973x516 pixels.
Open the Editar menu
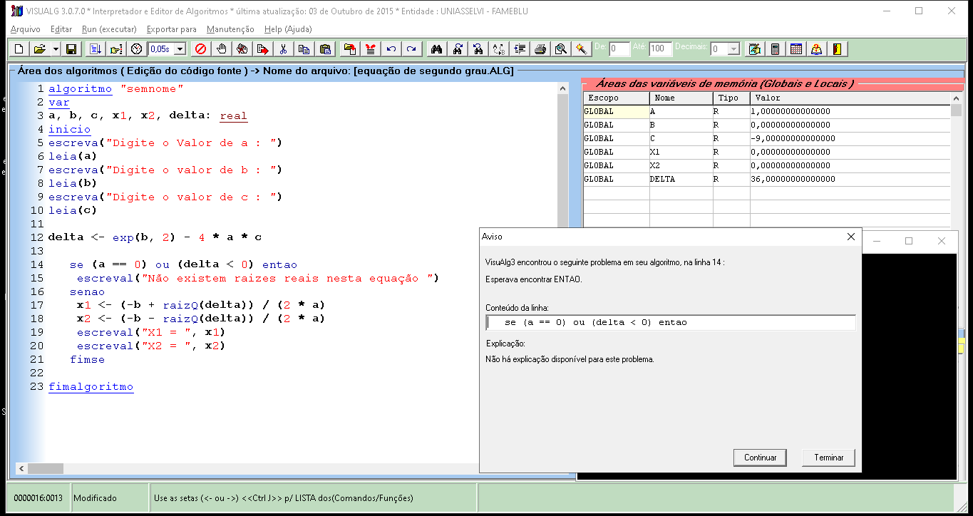[x=61, y=29]
